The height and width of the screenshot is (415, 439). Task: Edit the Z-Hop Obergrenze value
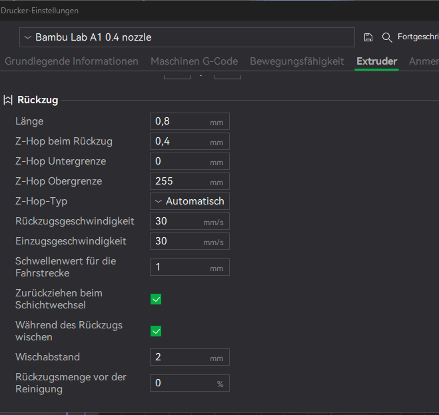pyautogui.click(x=180, y=181)
